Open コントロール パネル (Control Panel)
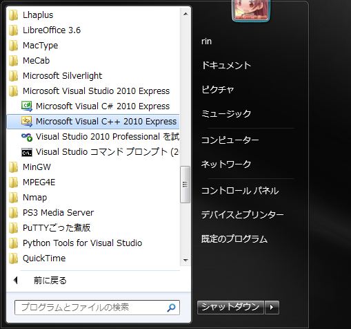Screen dimensions: 351x329 (x=240, y=191)
